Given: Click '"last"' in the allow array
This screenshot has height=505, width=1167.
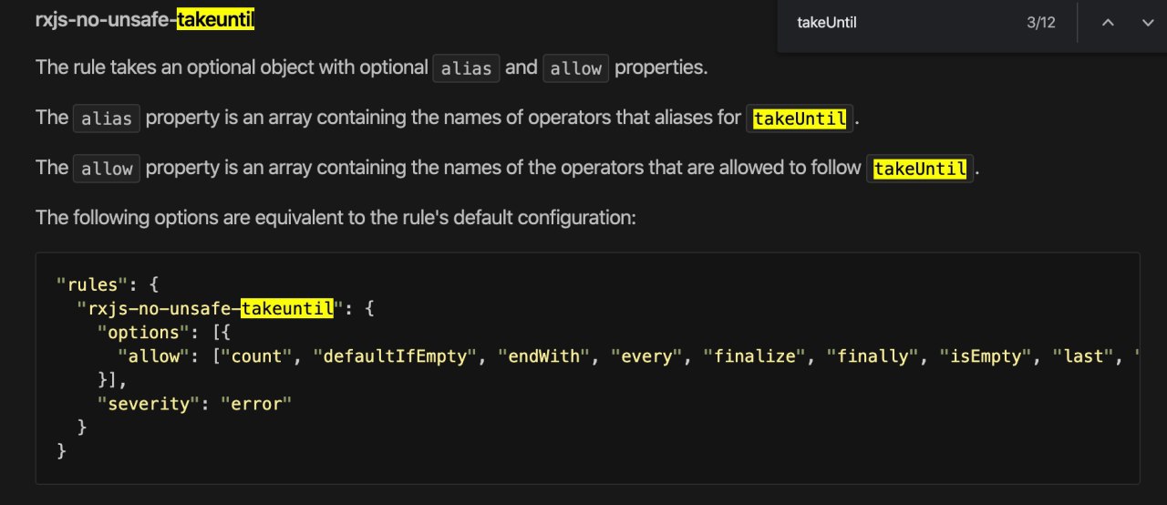Looking at the screenshot, I should pos(1083,356).
